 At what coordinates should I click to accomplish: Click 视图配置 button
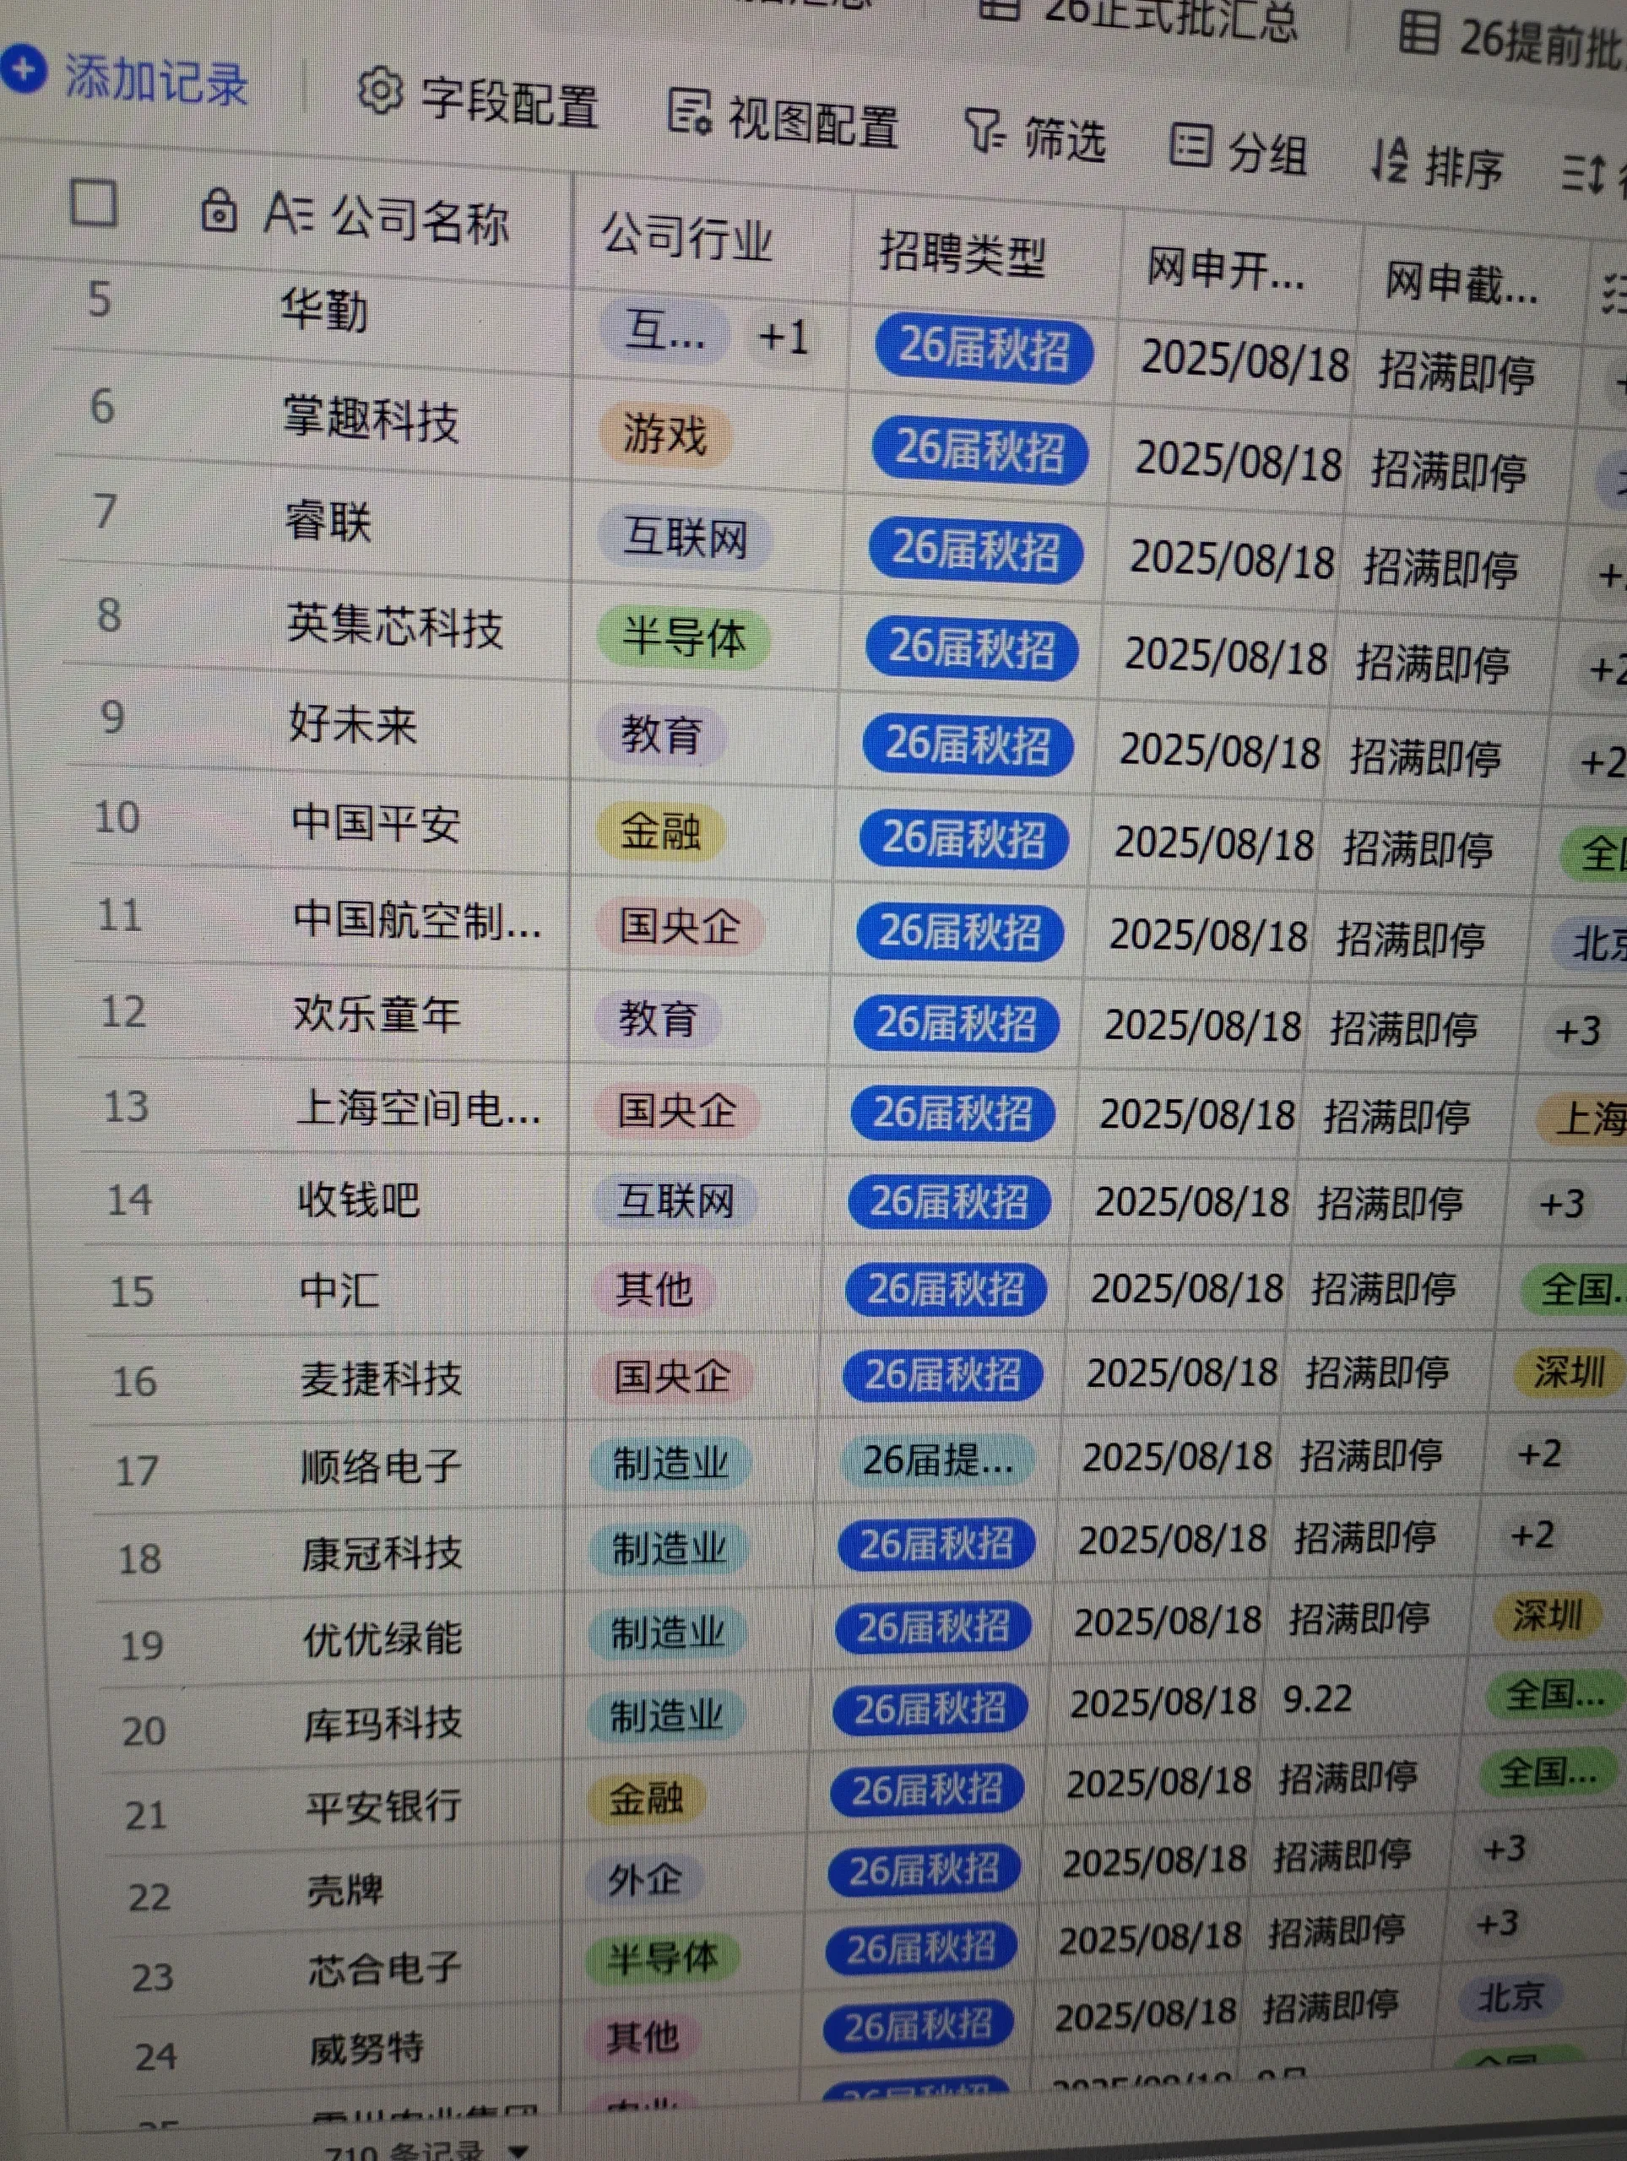(x=784, y=119)
